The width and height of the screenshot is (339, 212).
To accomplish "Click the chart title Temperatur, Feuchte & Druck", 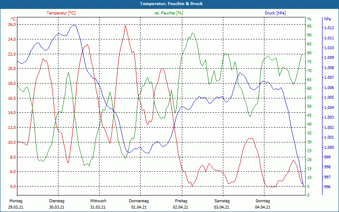I will coord(171,4).
